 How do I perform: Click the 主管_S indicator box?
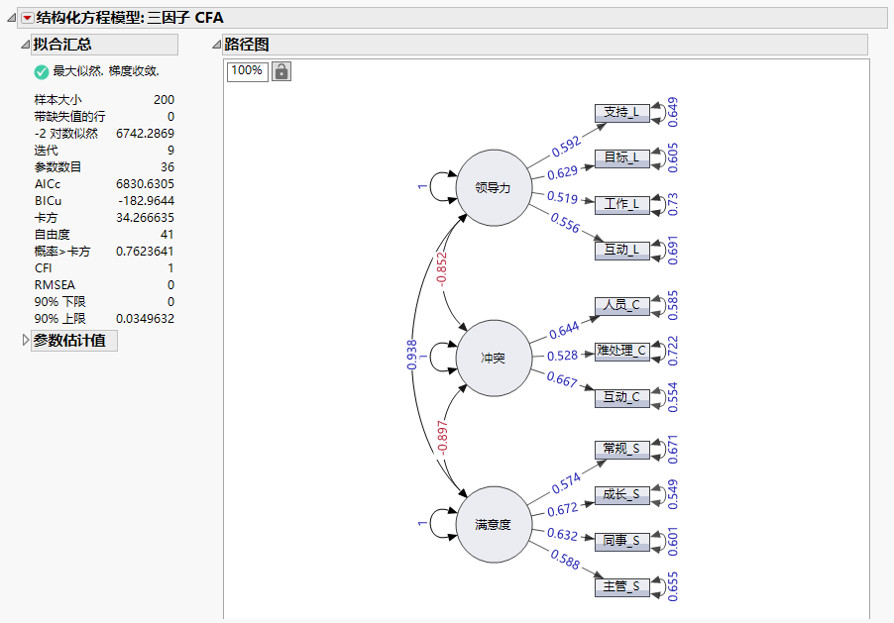[624, 586]
